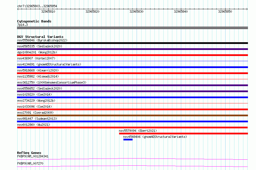Viewport: 256px width, 170px height.
Task: Open dgv1080e201 (Wong2012b) label
Action: pos(37,52)
